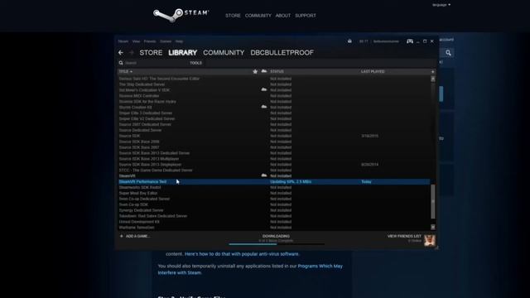530x298 pixels.
Task: Open the Friends menu
Action: pyautogui.click(x=150, y=41)
